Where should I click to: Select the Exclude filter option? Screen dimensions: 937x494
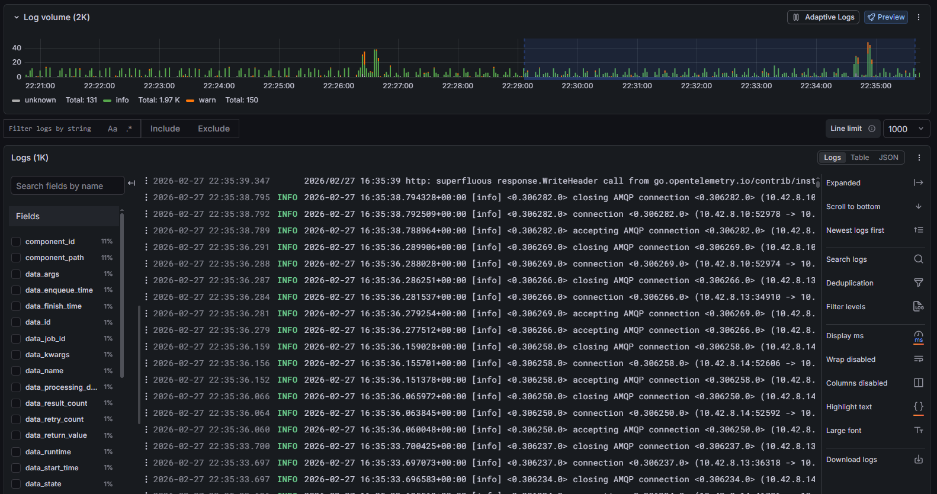coord(214,129)
